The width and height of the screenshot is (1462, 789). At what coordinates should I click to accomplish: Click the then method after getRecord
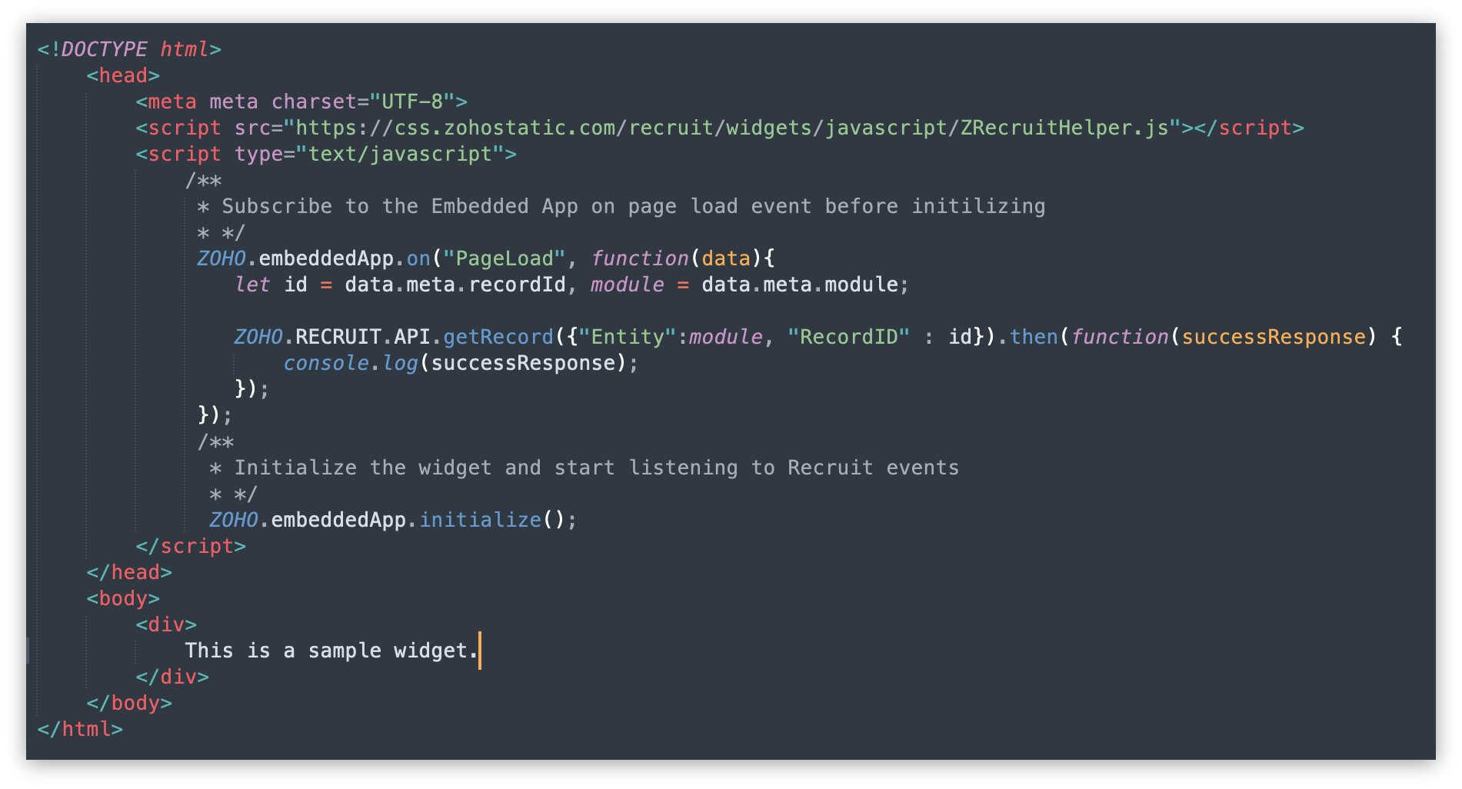[x=1034, y=337]
